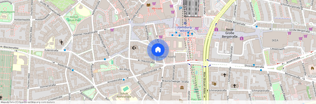Select the church cross on Schmarjestraße

pos(234,86)
